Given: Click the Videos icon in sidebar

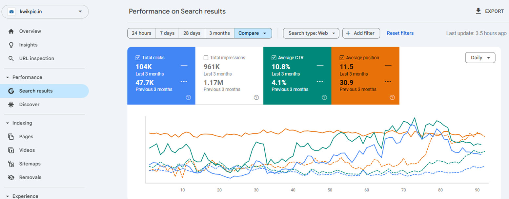Looking at the screenshot, I should [11, 150].
